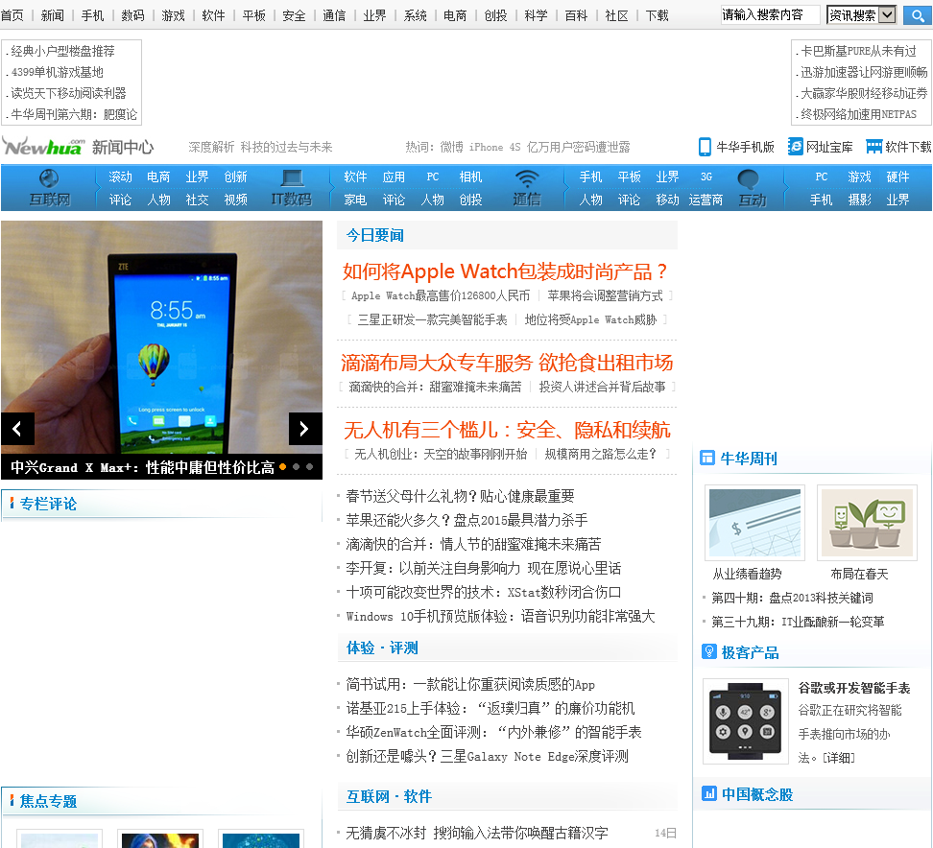Click [详细] link for Google smartwatch
The height and width of the screenshot is (848, 933).
coord(838,758)
